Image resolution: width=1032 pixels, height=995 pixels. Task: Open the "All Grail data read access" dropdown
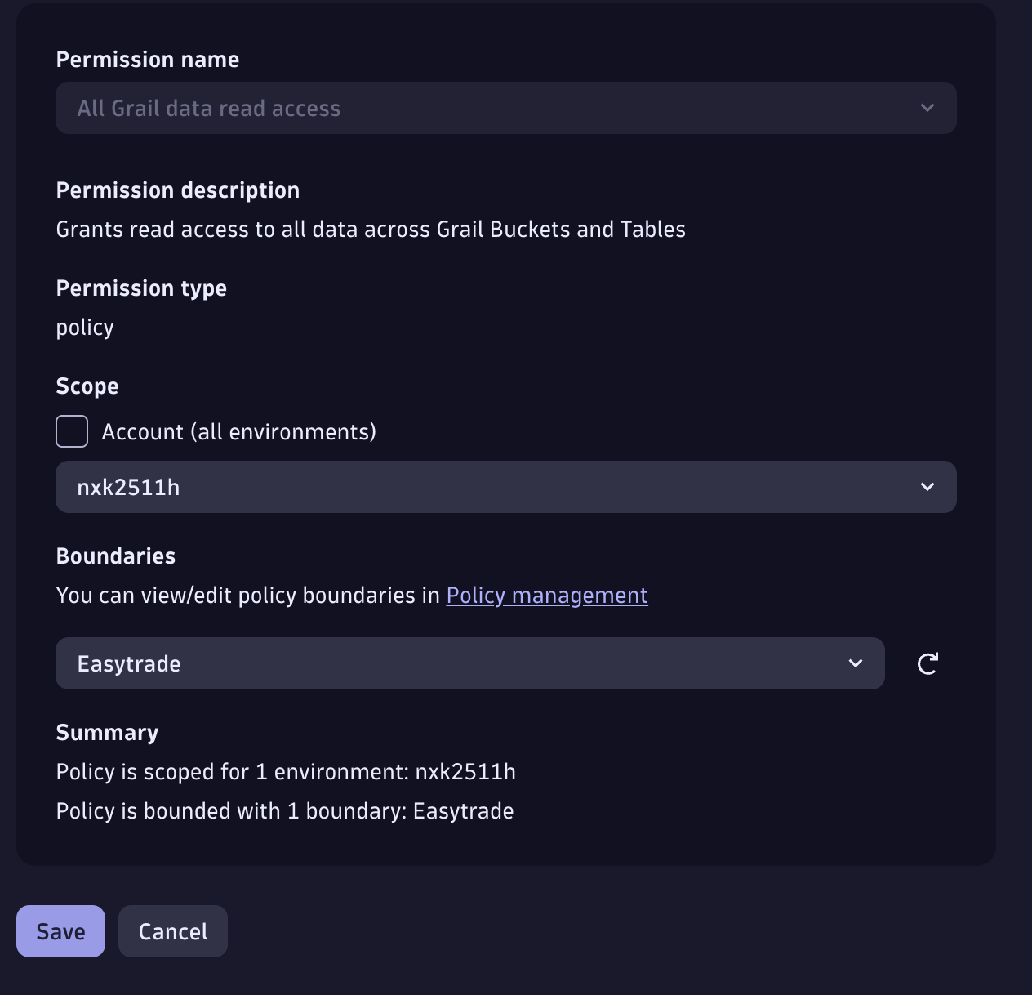pyautogui.click(x=490, y=108)
